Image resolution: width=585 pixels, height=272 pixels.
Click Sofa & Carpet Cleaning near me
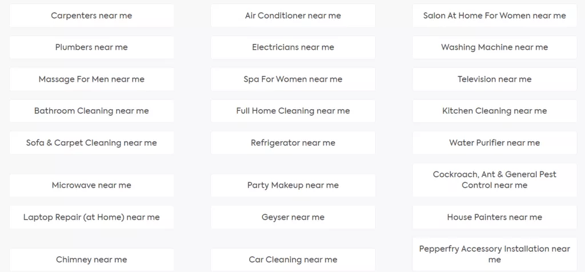[x=91, y=143]
